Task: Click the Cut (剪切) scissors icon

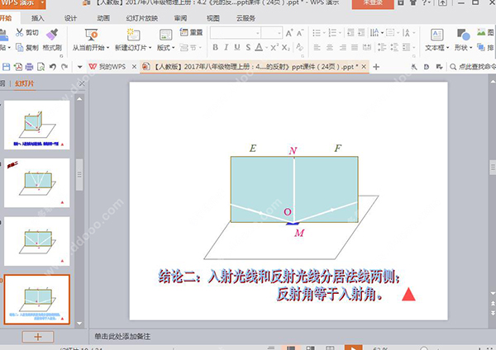Action: point(20,32)
